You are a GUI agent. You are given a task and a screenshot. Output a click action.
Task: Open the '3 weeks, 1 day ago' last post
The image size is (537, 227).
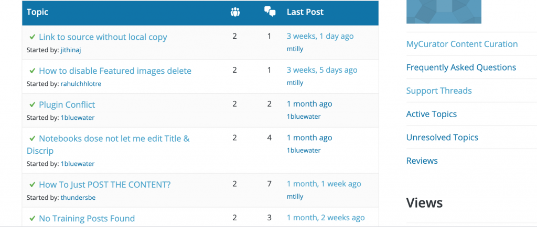320,36
